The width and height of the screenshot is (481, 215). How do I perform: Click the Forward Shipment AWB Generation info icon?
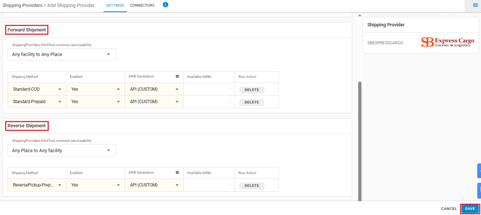[x=177, y=76]
